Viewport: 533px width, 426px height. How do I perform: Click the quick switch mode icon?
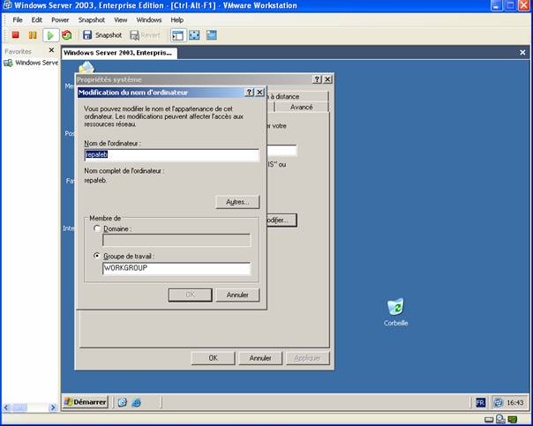pyautogui.click(x=212, y=35)
